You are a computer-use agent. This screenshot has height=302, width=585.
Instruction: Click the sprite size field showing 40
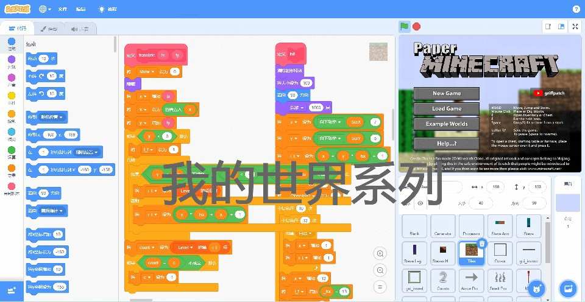(481, 203)
